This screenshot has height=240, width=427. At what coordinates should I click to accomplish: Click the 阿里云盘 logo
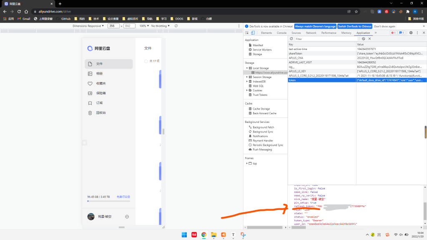pos(98,48)
